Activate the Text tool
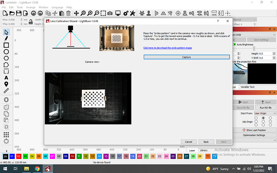Screen dimensions: 277x173 (x=6, y=78)
